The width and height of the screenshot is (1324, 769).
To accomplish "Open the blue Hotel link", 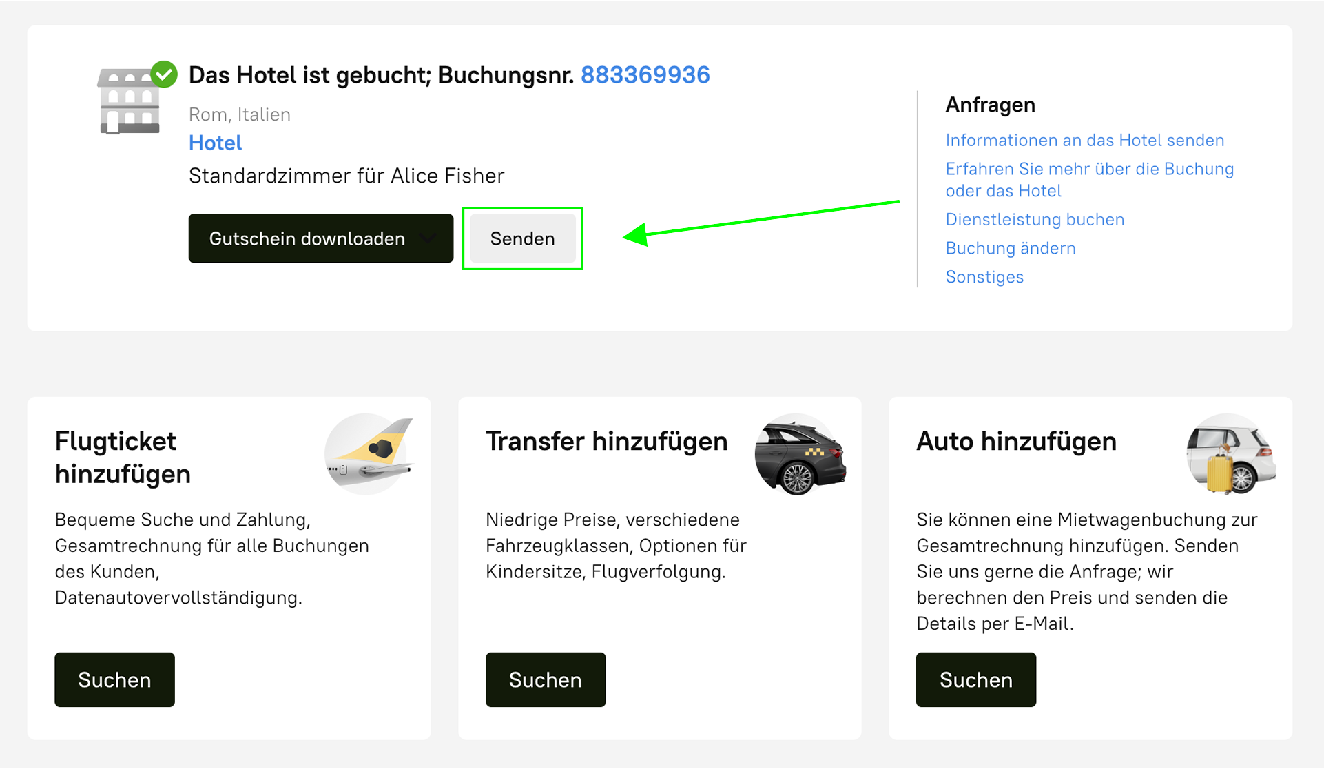I will click(x=215, y=143).
